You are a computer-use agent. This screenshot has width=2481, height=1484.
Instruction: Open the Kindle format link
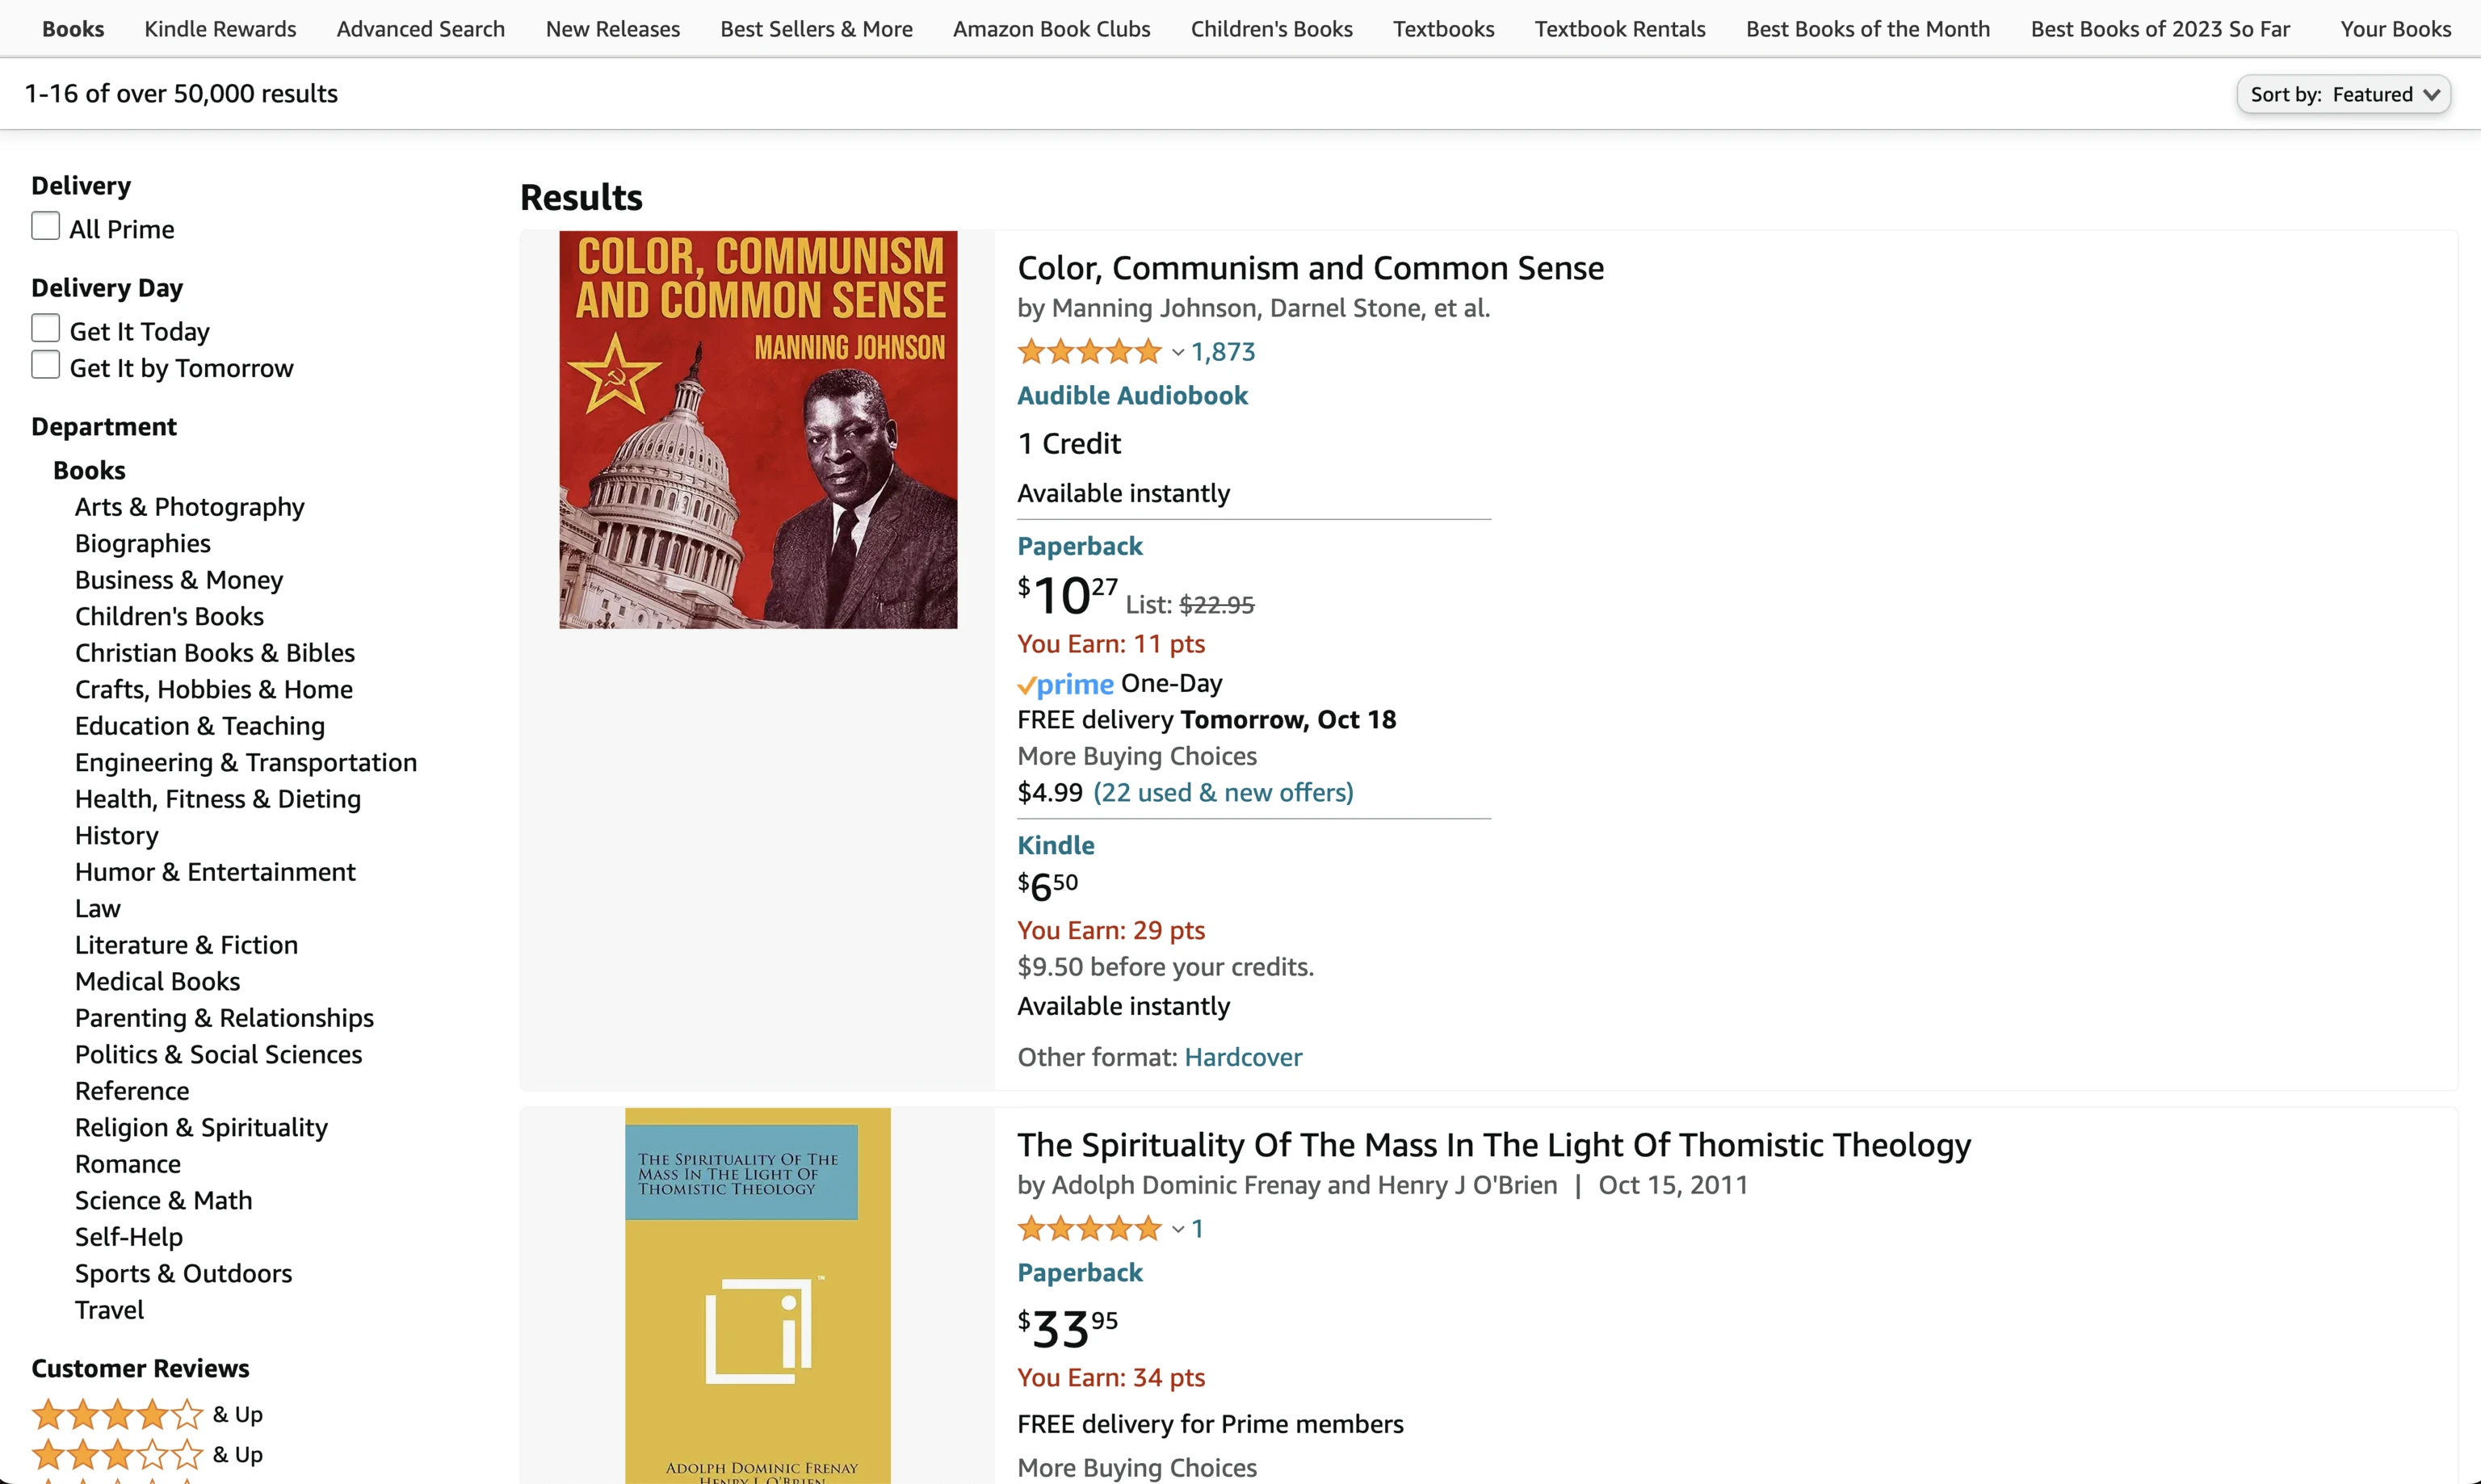(1055, 846)
